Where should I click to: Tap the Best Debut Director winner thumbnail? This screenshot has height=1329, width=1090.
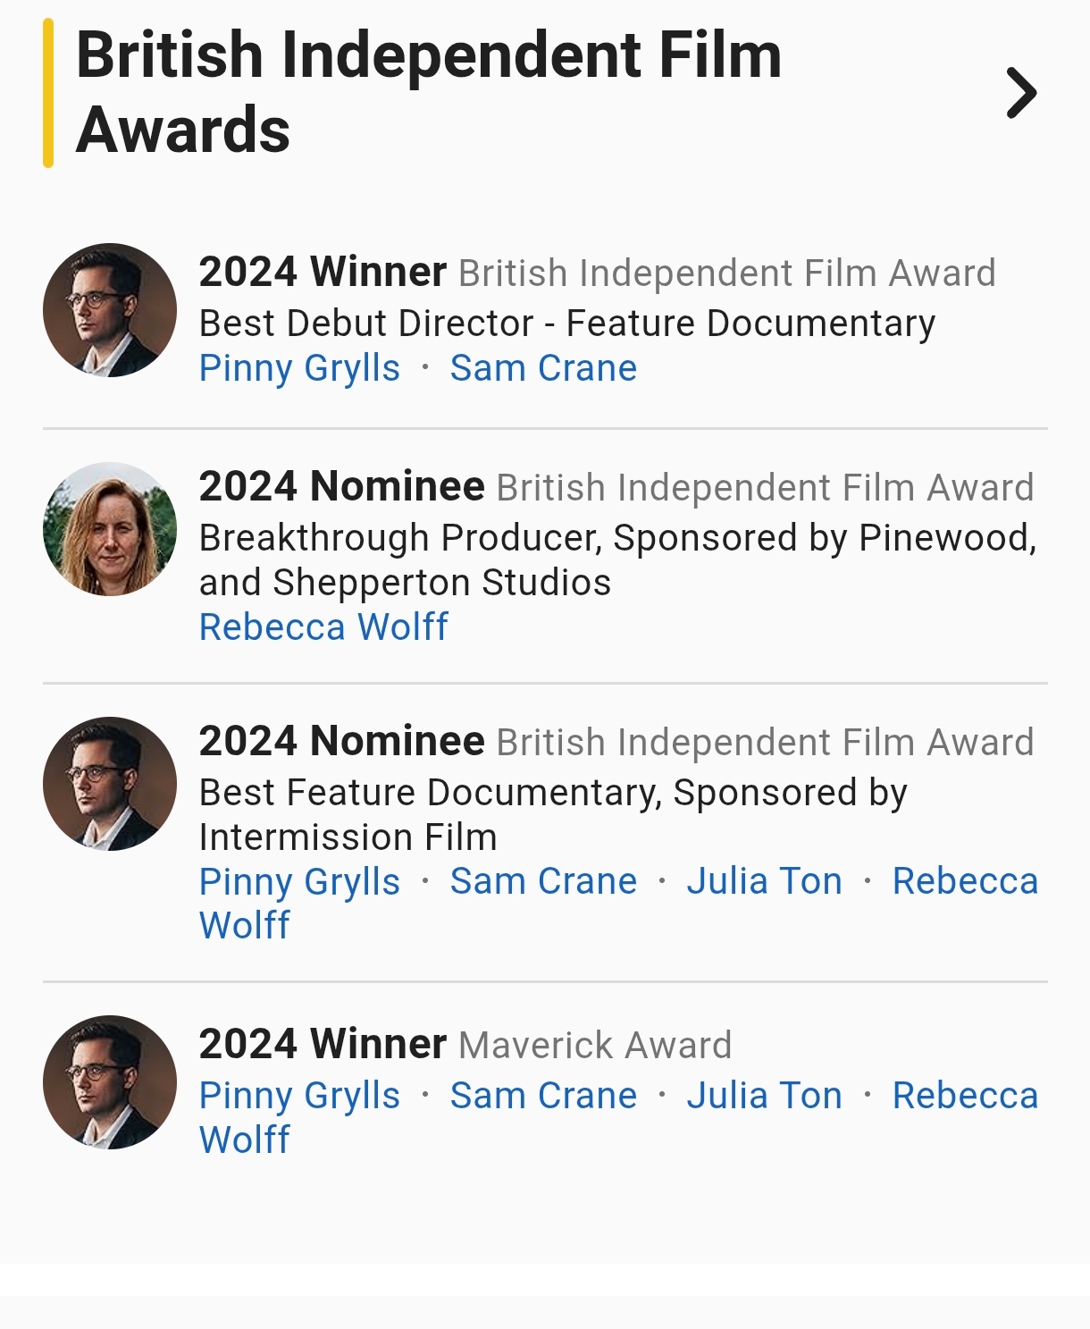click(110, 310)
